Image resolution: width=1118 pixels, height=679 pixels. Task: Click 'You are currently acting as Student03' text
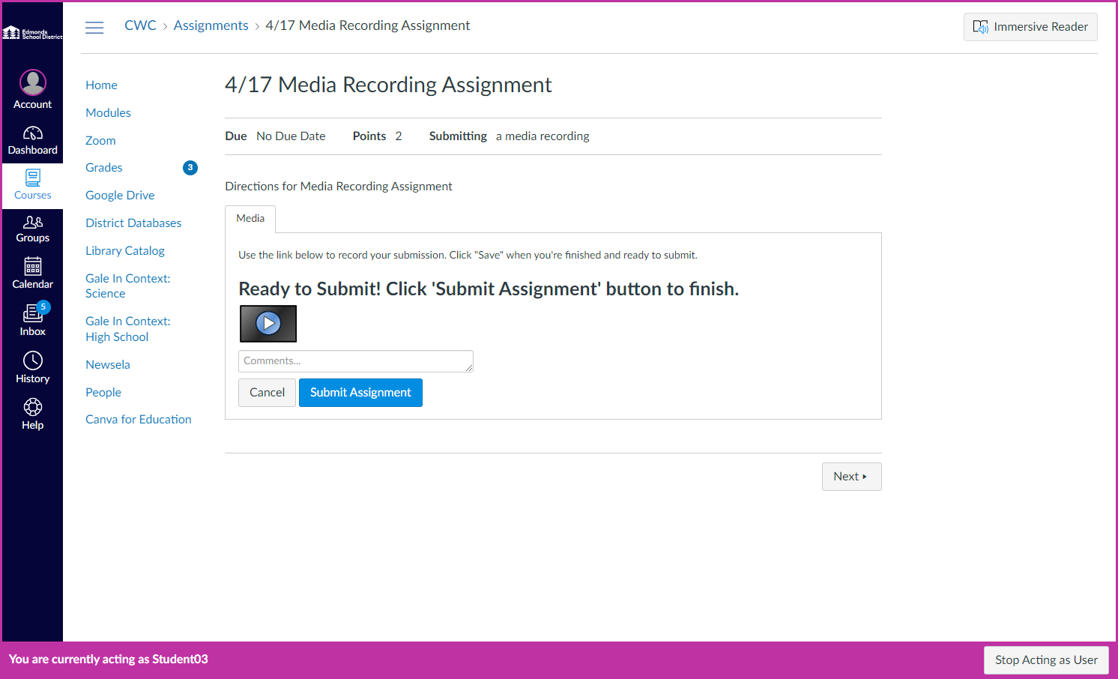pos(109,660)
